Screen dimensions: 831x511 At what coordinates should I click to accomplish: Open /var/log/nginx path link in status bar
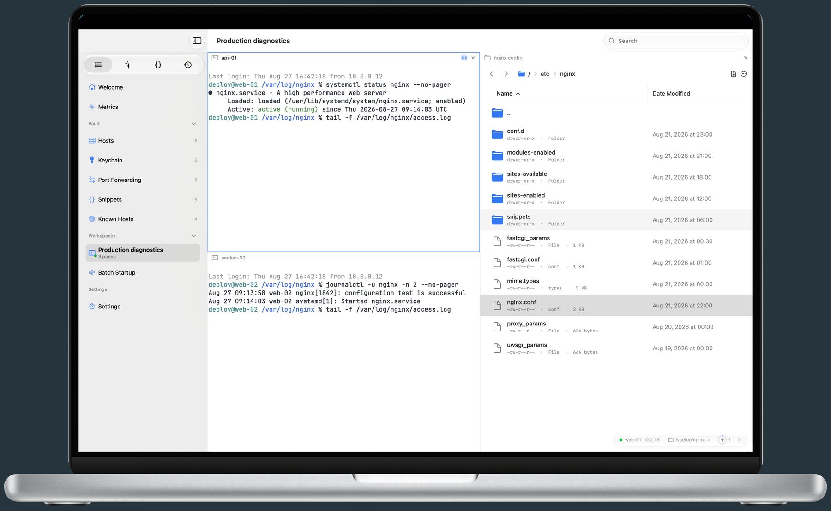click(689, 440)
